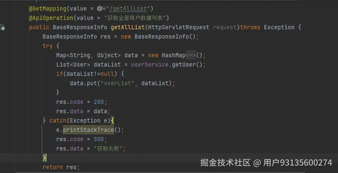The image size is (338, 173).
Task: Click the catch keyword
Action: 58,120
